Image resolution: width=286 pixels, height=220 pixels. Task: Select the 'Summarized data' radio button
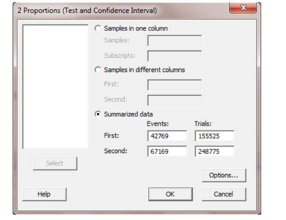(99, 114)
